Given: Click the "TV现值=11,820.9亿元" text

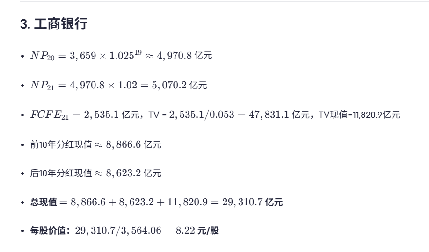Looking at the screenshot, I should [359, 115].
